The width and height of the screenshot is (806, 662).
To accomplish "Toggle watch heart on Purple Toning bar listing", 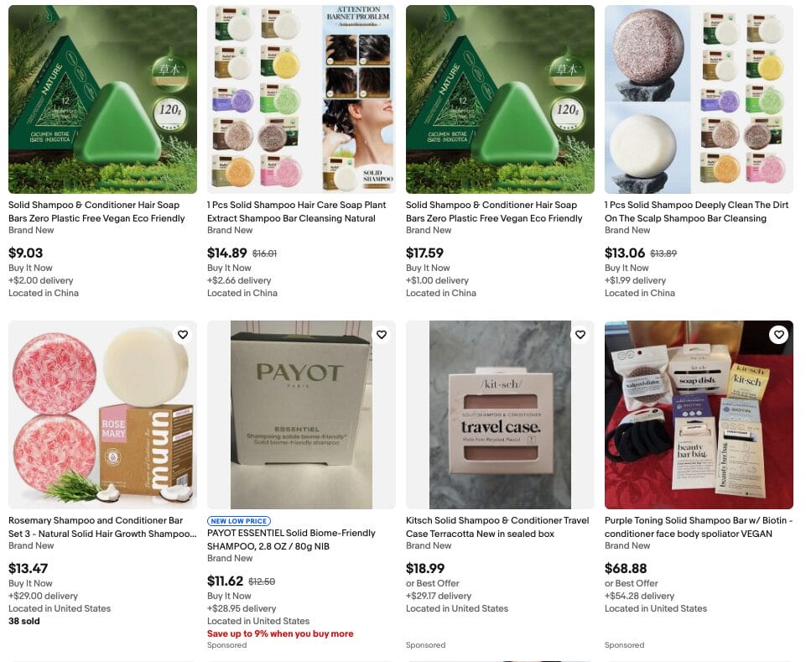I will [779, 335].
